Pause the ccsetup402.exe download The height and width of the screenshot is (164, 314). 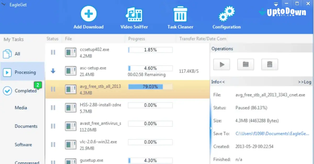pyautogui.click(x=53, y=52)
